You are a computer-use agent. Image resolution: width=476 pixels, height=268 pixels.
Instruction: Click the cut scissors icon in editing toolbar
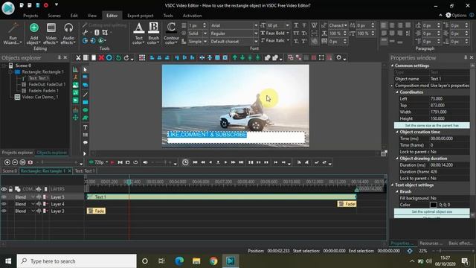[x=78, y=58]
